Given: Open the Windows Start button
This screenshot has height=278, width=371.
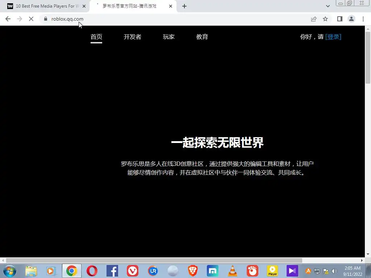Looking at the screenshot, I should pos(10,271).
